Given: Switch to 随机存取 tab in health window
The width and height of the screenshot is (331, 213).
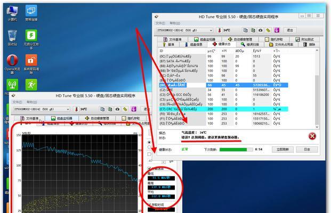Looking at the screenshot, I should click(274, 39).
